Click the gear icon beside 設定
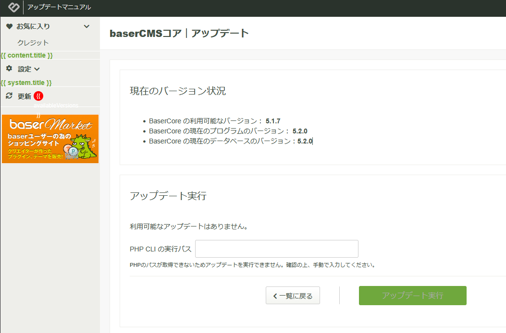506x333 pixels. pyautogui.click(x=9, y=69)
